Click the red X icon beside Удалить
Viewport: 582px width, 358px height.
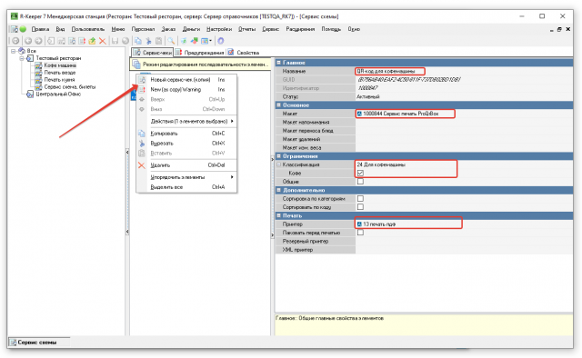pos(142,165)
